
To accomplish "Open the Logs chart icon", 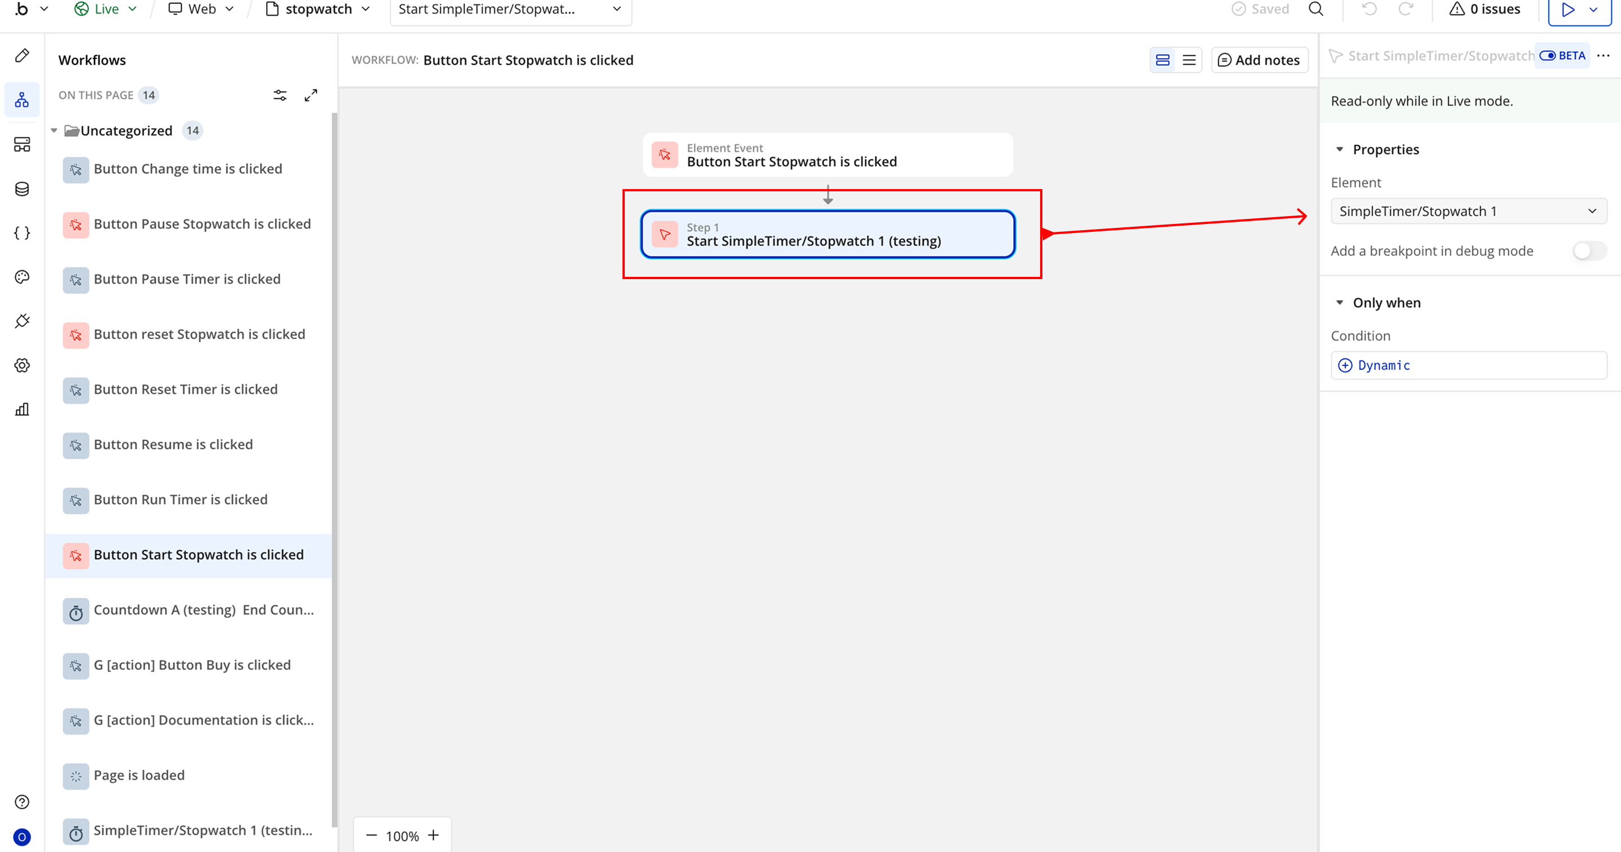I will 22,410.
